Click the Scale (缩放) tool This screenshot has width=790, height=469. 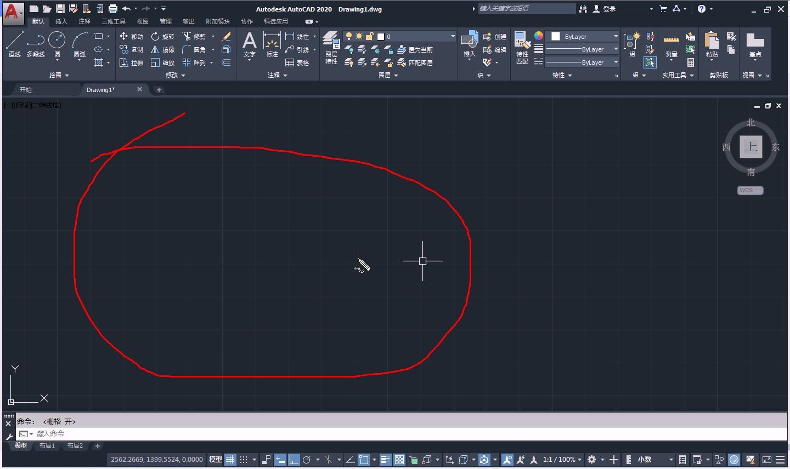pos(162,62)
